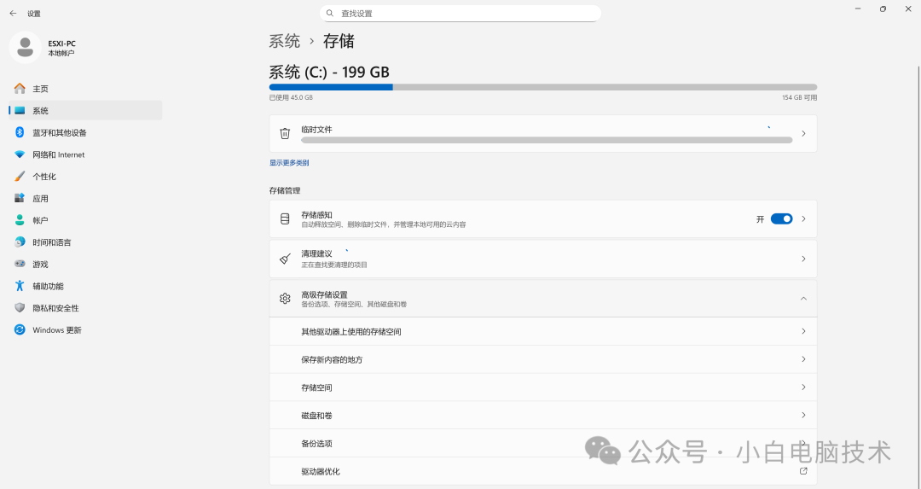Click the Bluetooth icon in sidebar
This screenshot has height=489, width=921.
tap(20, 132)
